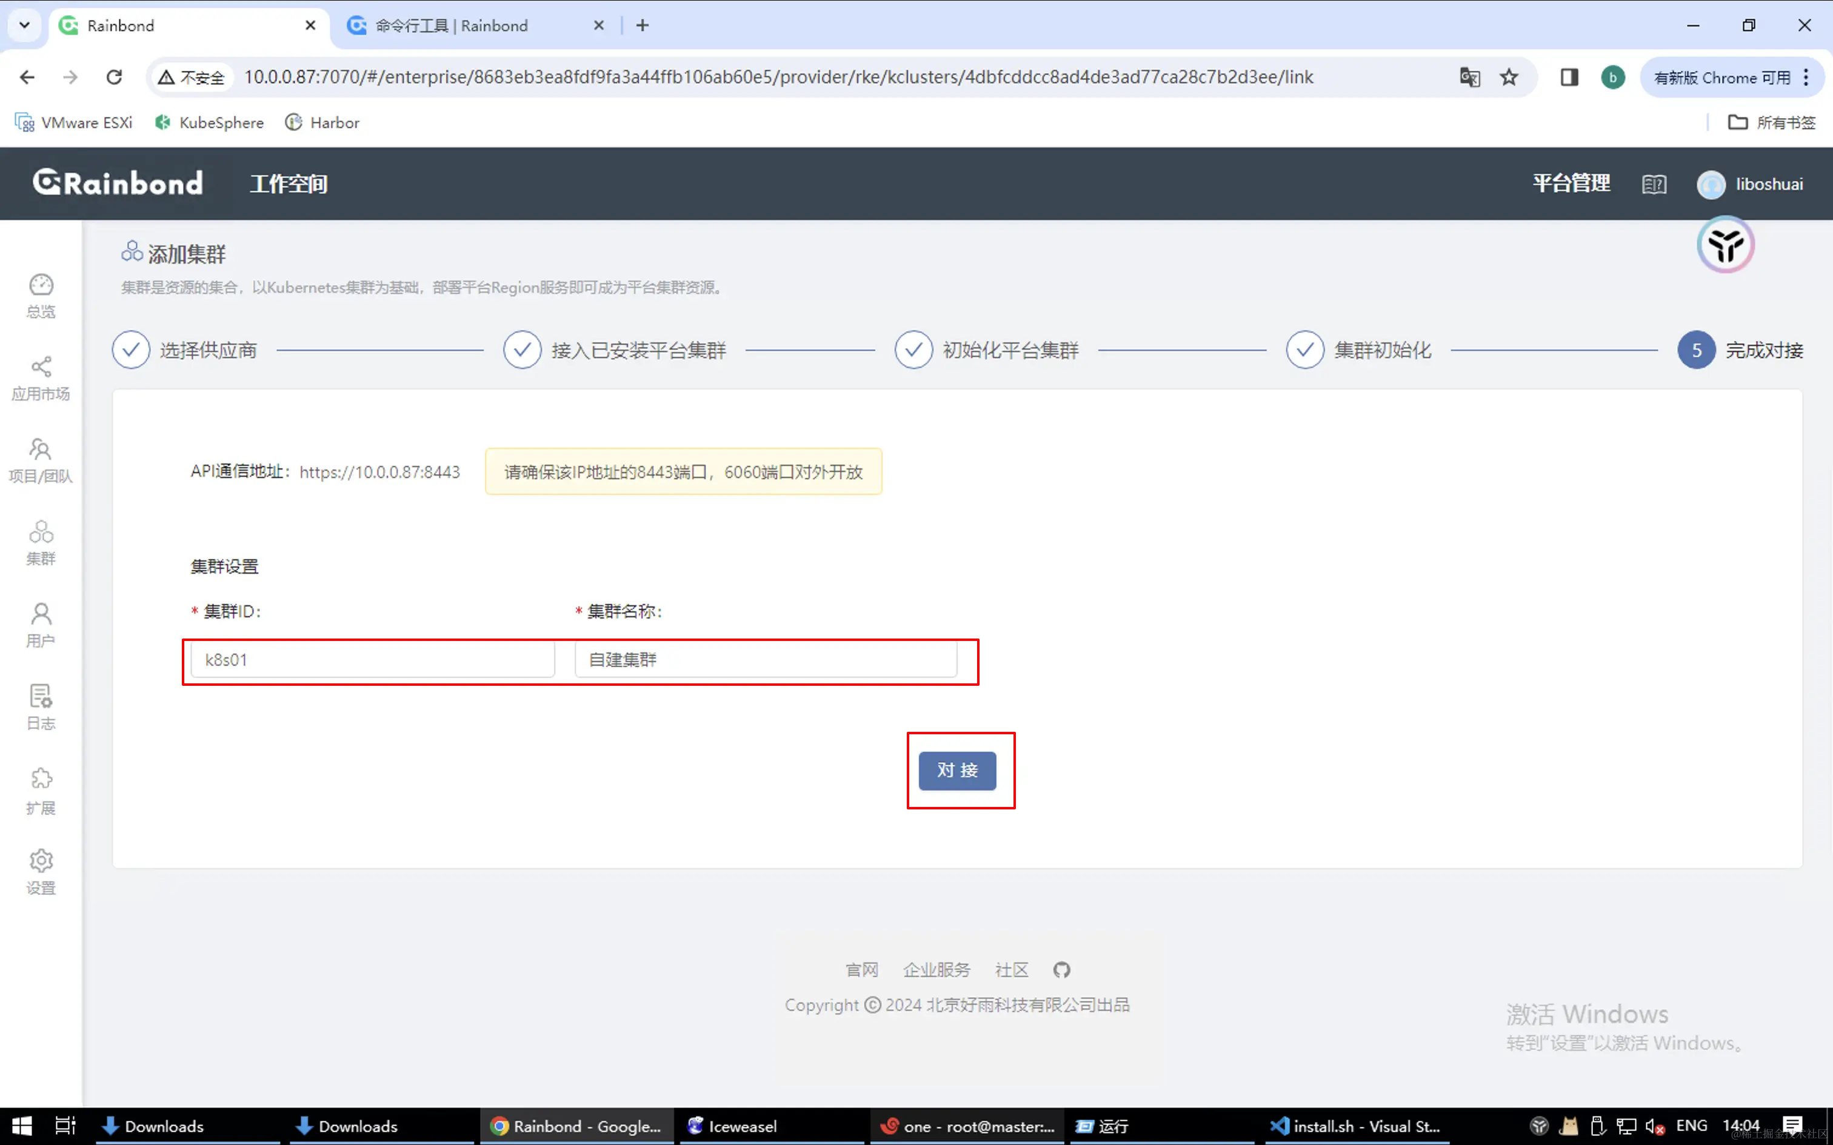This screenshot has height=1145, width=1833.
Task: Click the floating assistant logo icon
Action: point(1724,245)
